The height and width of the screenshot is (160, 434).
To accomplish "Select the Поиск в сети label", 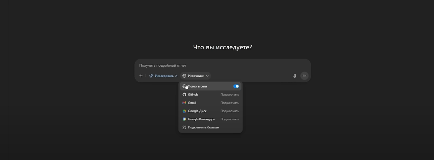I will pyautogui.click(x=197, y=86).
